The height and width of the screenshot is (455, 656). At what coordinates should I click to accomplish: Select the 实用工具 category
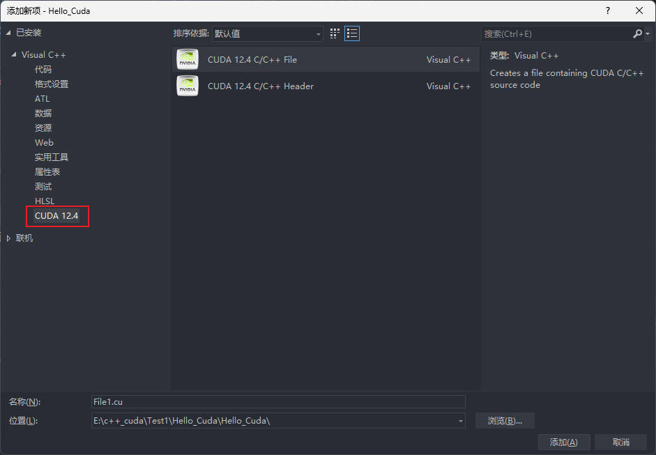(52, 157)
